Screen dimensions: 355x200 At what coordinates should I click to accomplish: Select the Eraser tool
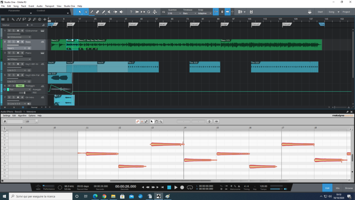[97, 12]
